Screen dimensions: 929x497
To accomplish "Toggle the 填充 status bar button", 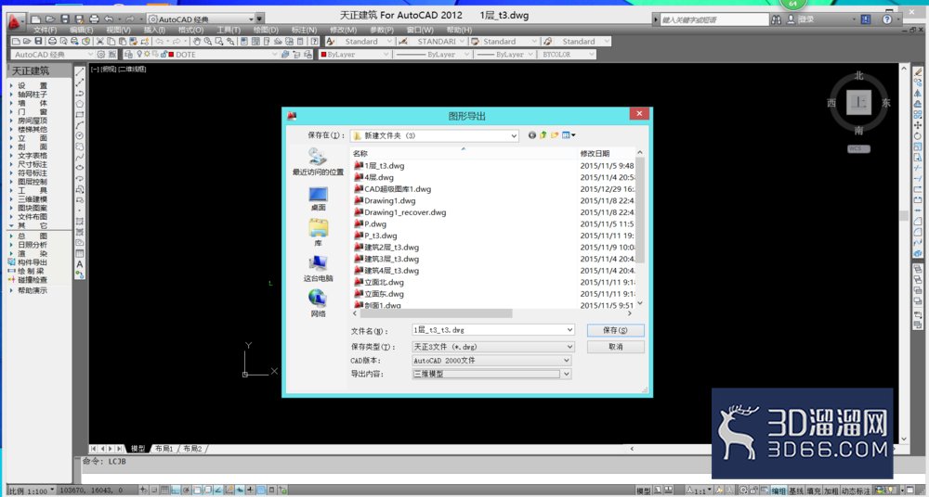I will click(814, 491).
